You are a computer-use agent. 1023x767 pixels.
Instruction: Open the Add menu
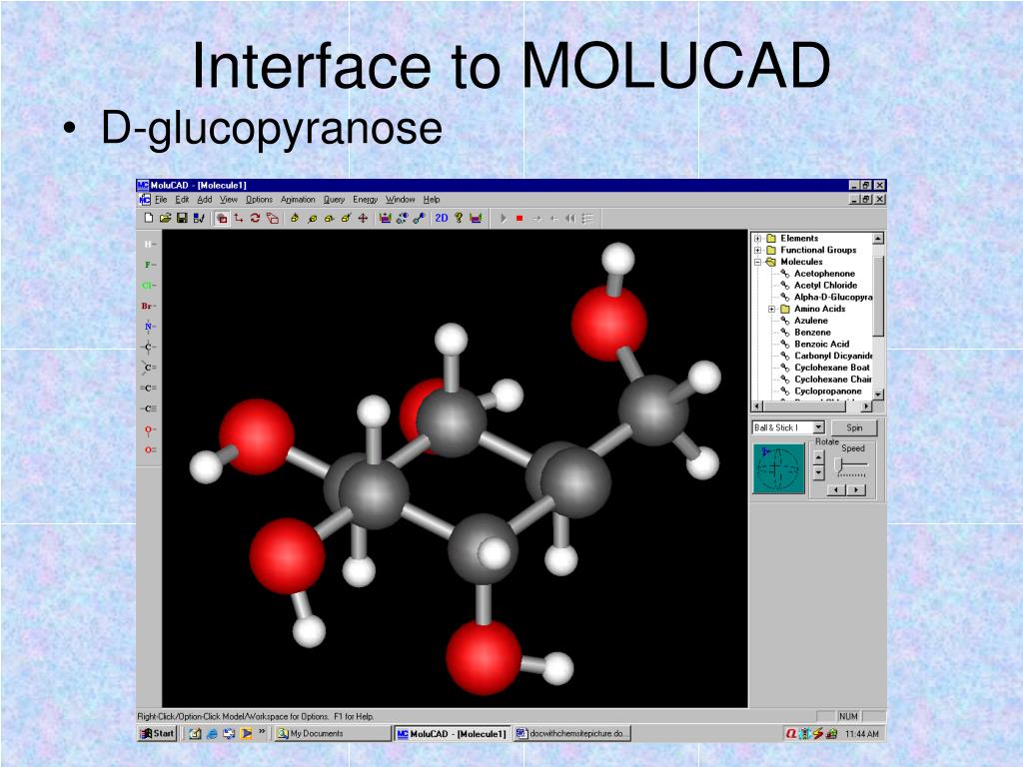pyautogui.click(x=204, y=200)
